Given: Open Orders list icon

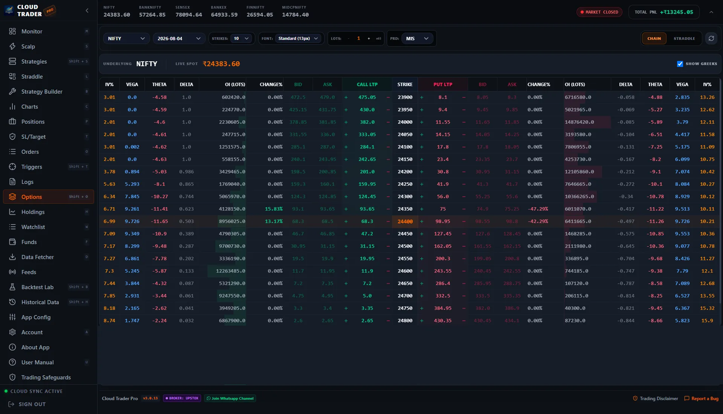Looking at the screenshot, I should 12,152.
